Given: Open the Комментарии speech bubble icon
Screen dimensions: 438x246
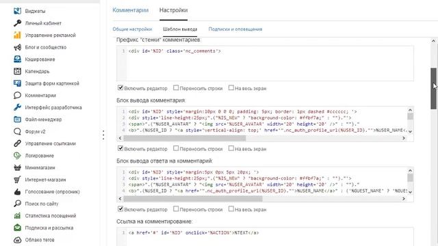Looking at the screenshot, I should (x=17, y=96).
